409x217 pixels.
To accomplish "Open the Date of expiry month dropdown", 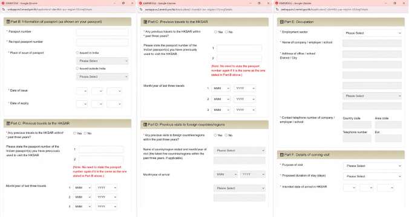I will 97,104.
